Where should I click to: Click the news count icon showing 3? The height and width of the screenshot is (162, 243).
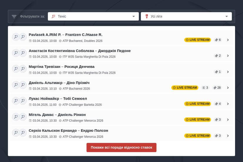(205, 88)
